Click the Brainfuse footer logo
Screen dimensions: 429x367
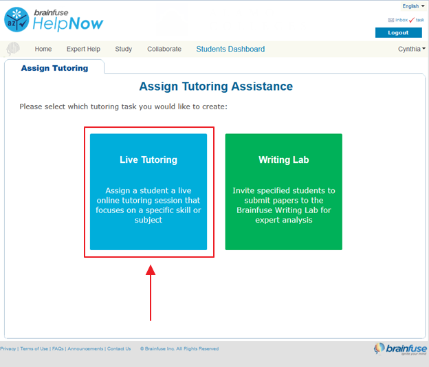[399, 348]
